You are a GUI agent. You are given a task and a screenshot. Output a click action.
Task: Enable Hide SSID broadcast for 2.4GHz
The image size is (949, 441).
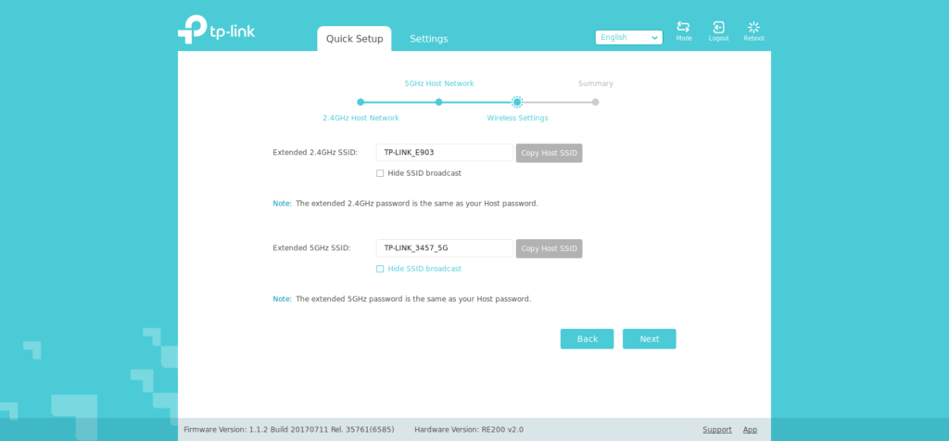380,173
